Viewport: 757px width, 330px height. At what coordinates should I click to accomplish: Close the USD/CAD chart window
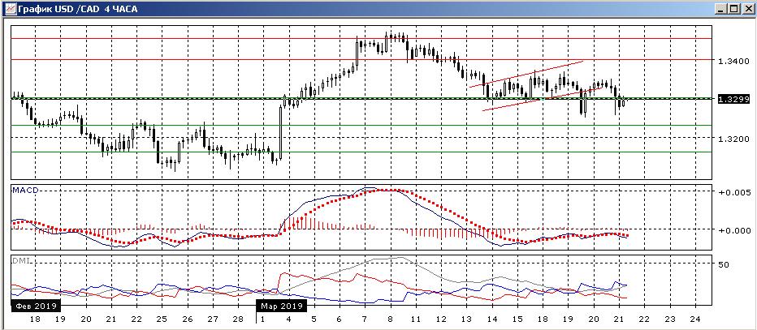tap(747, 9)
